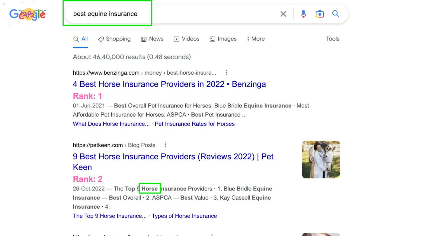Switch to the Shopping tab
The image size is (448, 236).
point(114,39)
